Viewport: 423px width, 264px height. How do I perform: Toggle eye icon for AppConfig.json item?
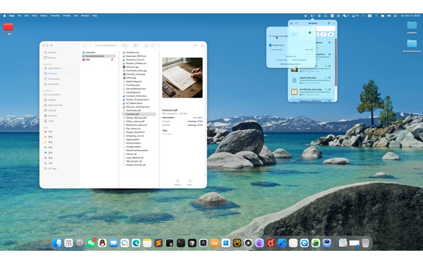[x=329, y=78]
